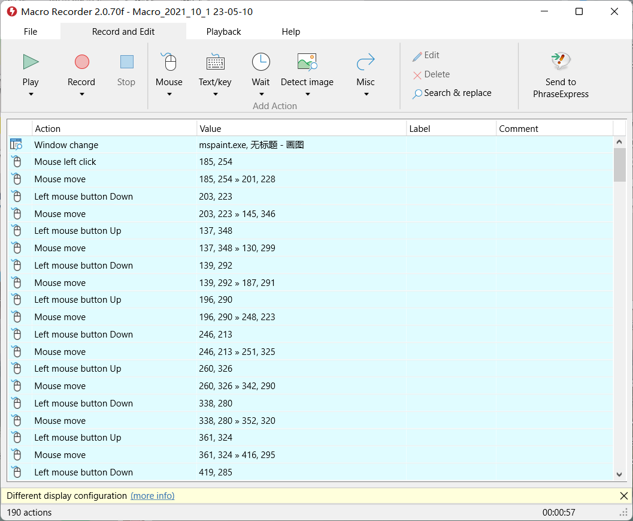The width and height of the screenshot is (633, 521).
Task: Open the 'more info' link
Action: pyautogui.click(x=153, y=496)
